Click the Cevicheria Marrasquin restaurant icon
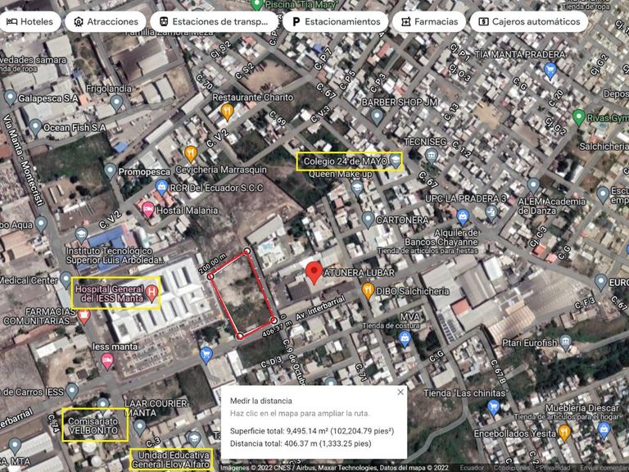 [191, 152]
